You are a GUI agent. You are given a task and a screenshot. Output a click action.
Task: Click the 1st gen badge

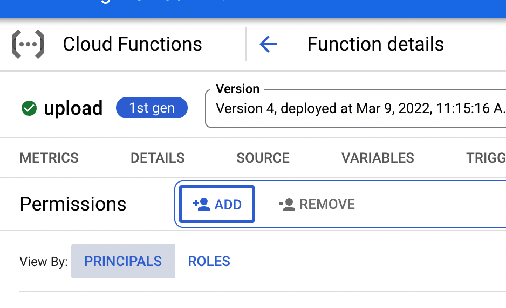point(152,108)
